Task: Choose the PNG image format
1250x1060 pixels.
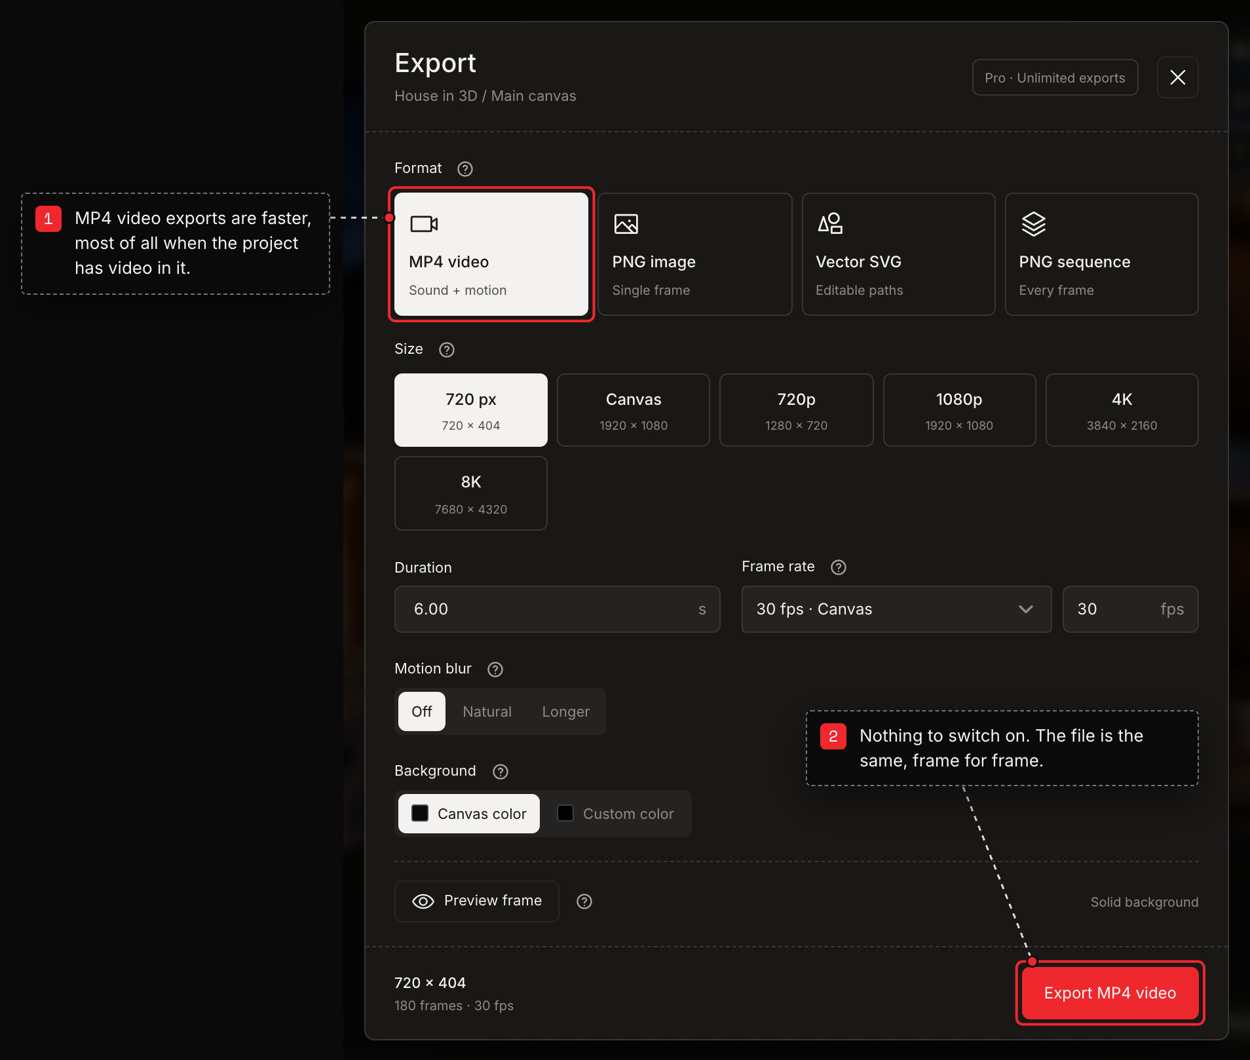Action: (694, 254)
